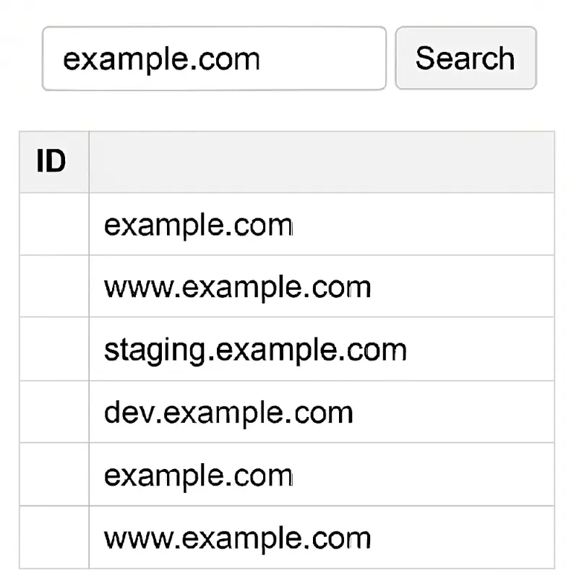The image size is (566, 581).
Task: Click the ID cell of the first row
Action: pyautogui.click(x=53, y=224)
